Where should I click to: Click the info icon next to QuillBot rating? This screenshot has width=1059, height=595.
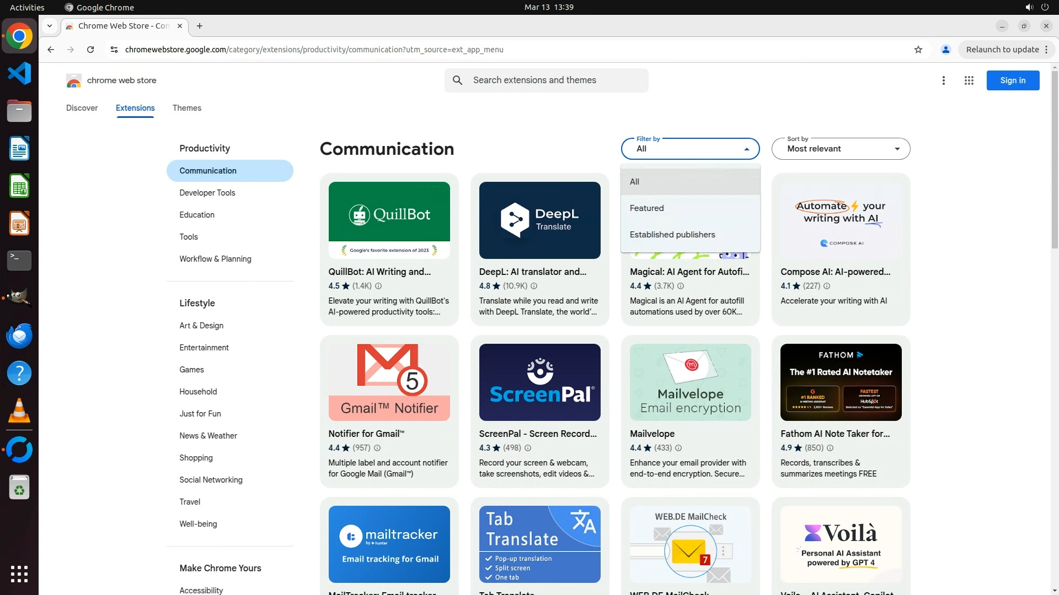pyautogui.click(x=378, y=286)
